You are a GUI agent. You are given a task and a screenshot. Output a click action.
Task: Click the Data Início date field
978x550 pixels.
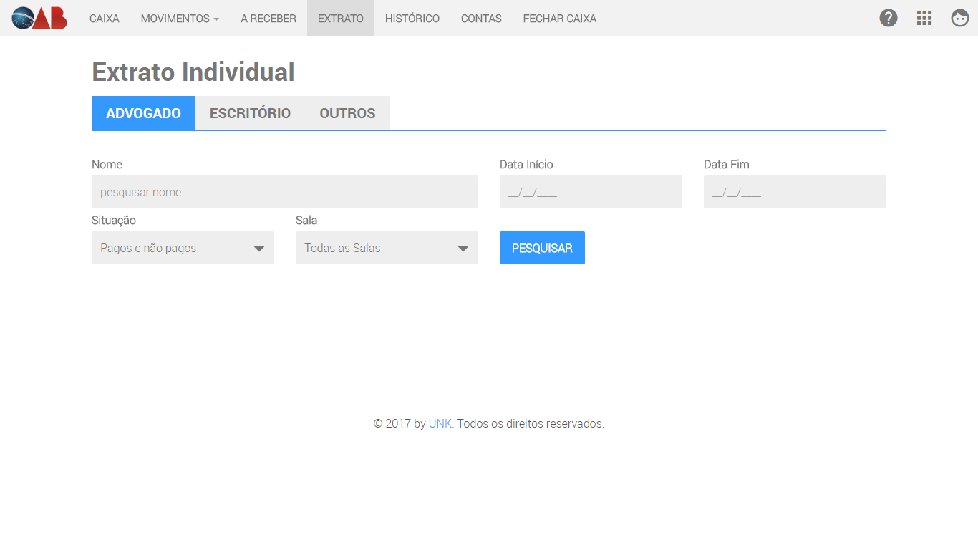click(591, 192)
